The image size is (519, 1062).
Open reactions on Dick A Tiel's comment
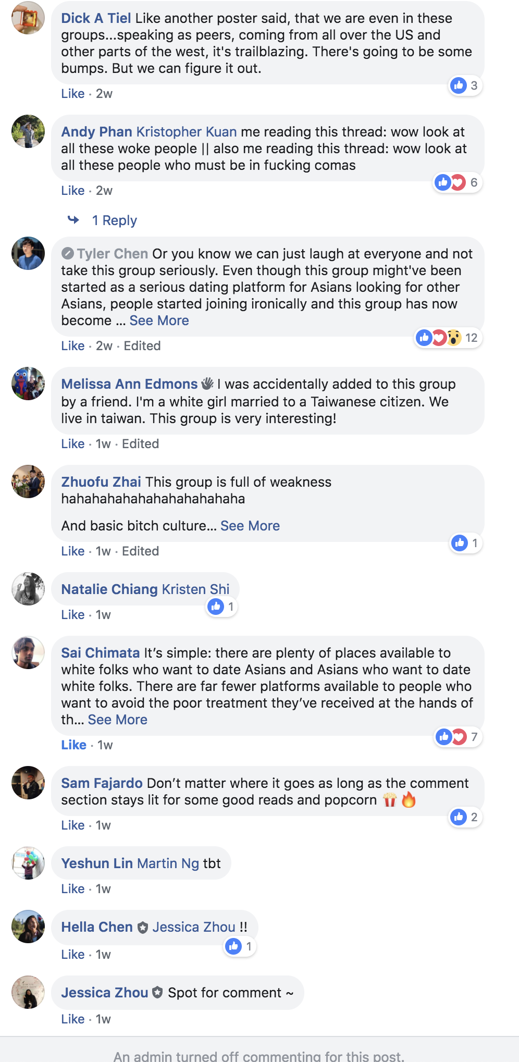click(466, 85)
